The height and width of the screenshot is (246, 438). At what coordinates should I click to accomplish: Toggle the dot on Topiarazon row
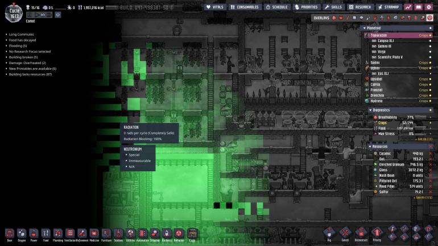(431, 35)
